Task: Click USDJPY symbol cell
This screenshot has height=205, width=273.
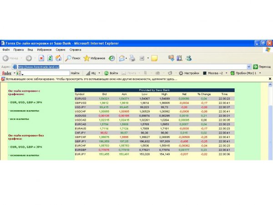Action: (80, 107)
